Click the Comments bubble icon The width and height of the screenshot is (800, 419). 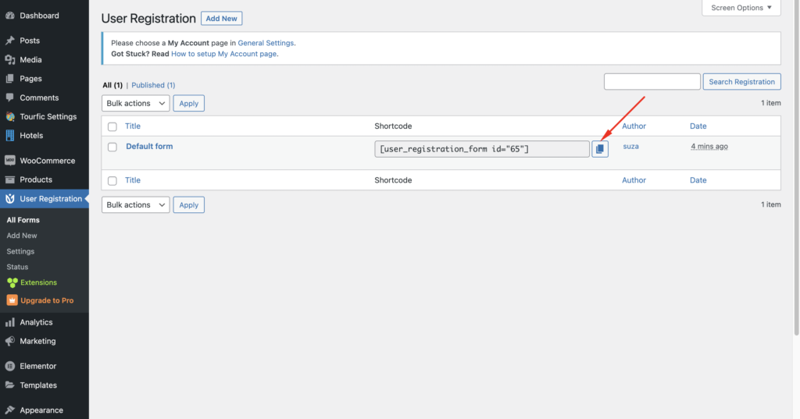pos(9,98)
